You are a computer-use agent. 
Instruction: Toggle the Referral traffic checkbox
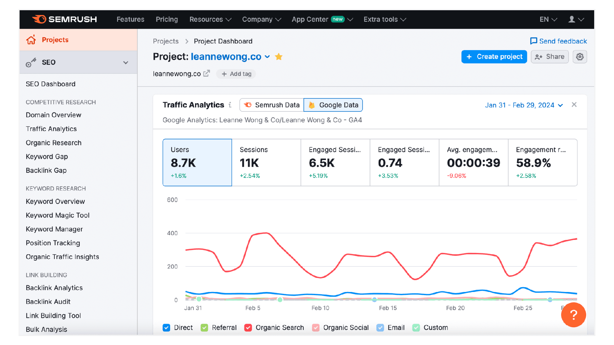pos(204,327)
